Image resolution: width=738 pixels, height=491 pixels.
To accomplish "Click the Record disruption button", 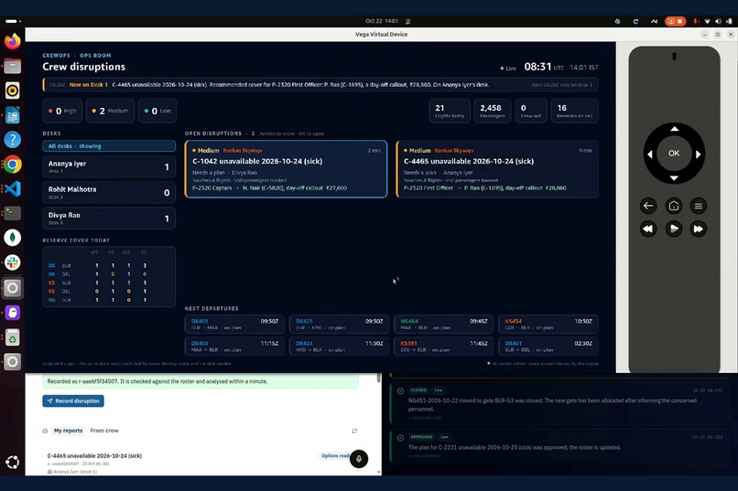I will [73, 400].
